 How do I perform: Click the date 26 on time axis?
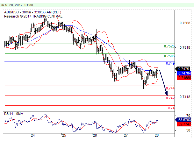[x=95, y=135]
